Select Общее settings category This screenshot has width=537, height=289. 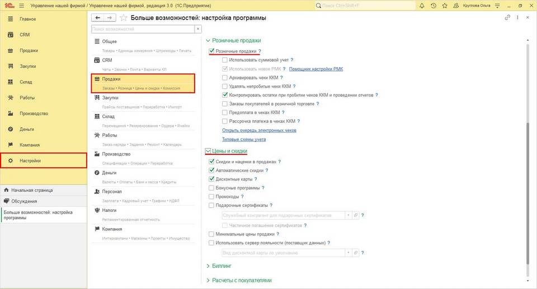143,45
